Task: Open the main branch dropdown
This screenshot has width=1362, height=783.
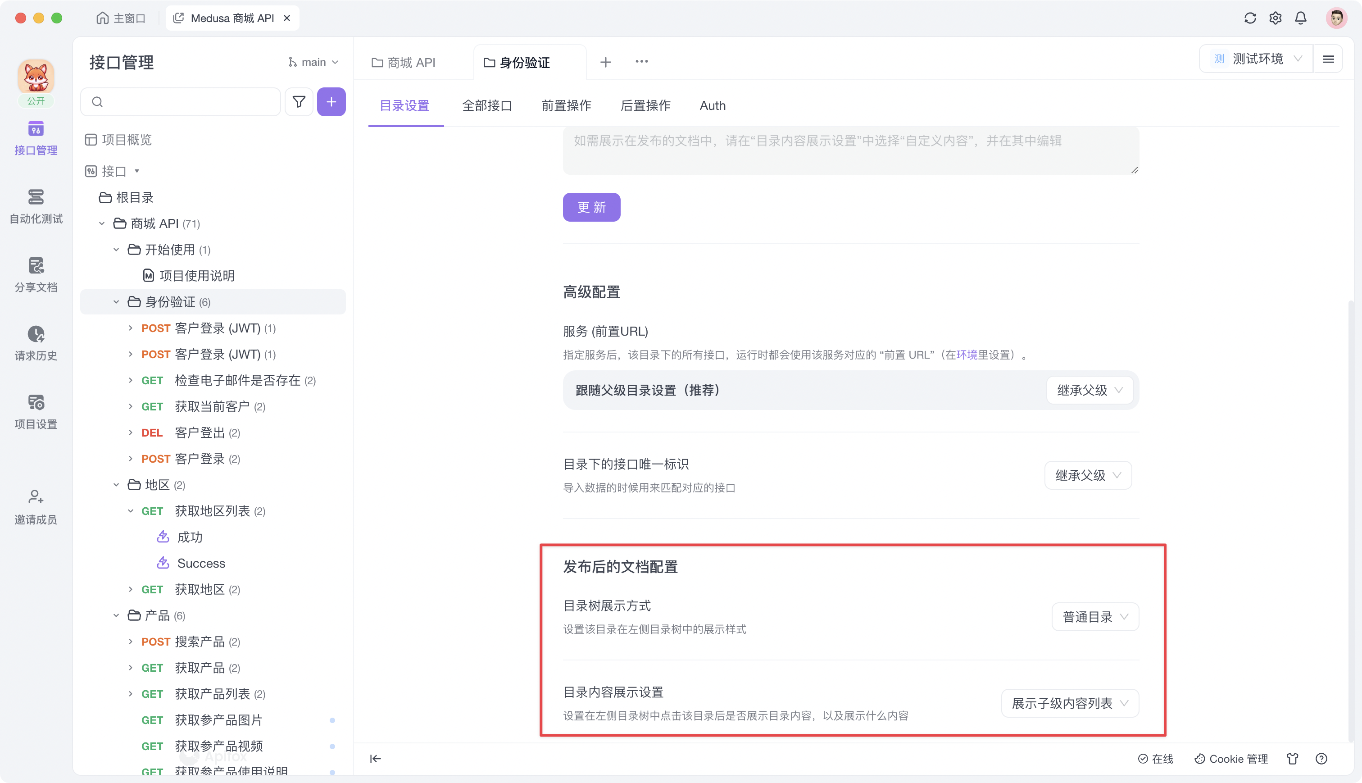Action: click(x=313, y=62)
